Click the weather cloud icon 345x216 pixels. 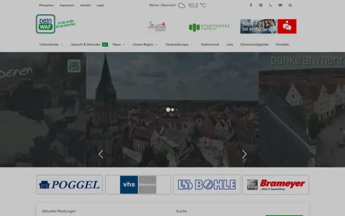[x=182, y=6]
